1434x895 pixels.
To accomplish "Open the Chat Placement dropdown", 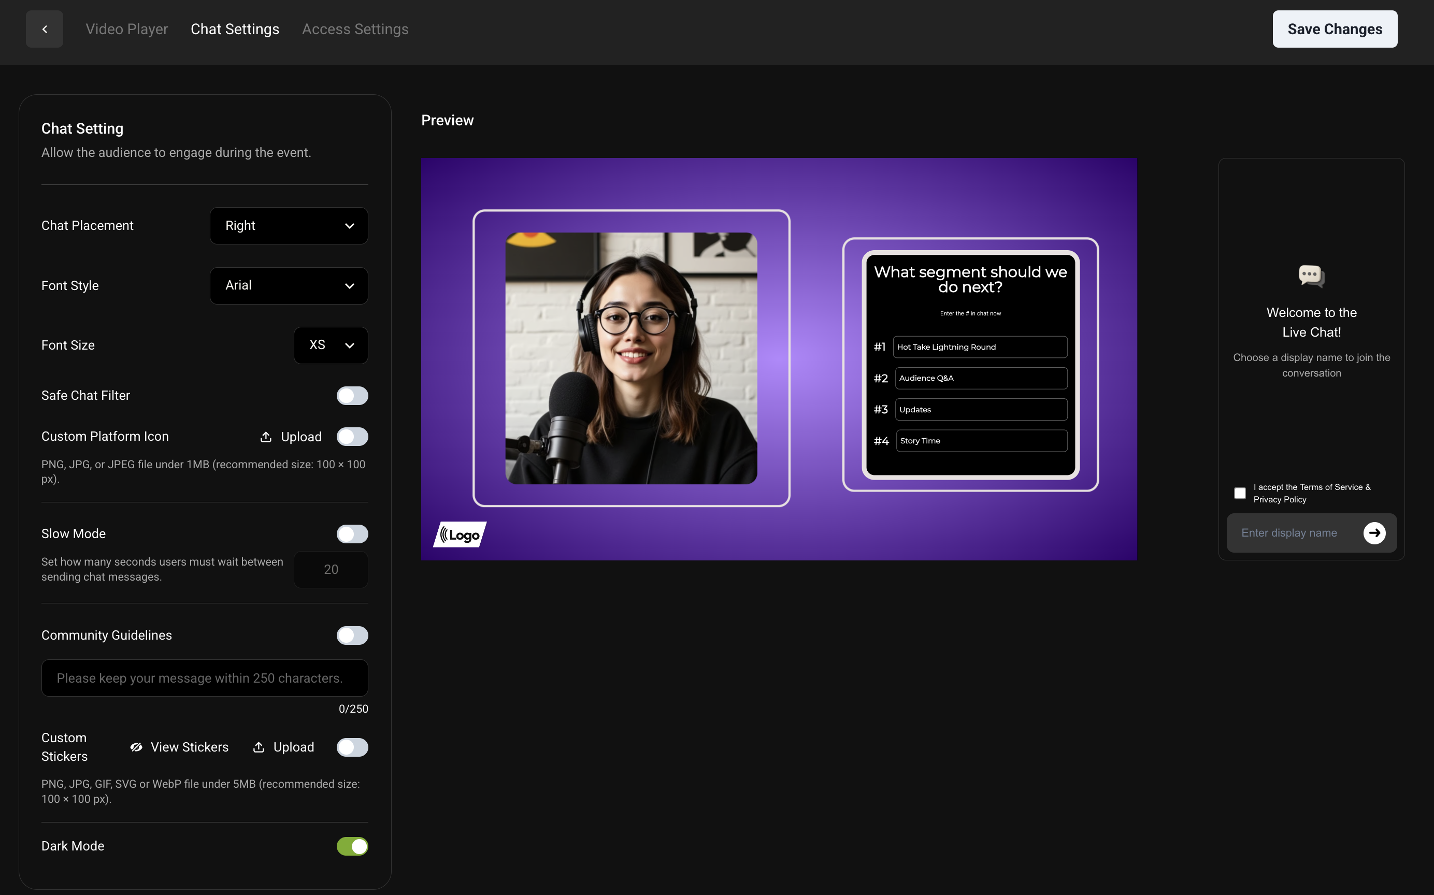I will [x=289, y=225].
